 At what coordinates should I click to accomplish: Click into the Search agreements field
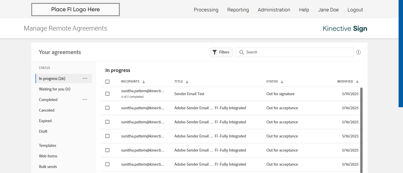click(x=298, y=52)
